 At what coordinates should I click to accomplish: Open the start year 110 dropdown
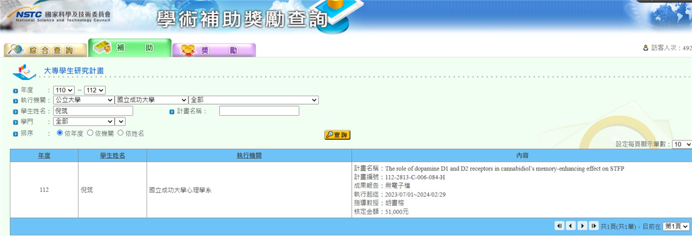coord(64,90)
